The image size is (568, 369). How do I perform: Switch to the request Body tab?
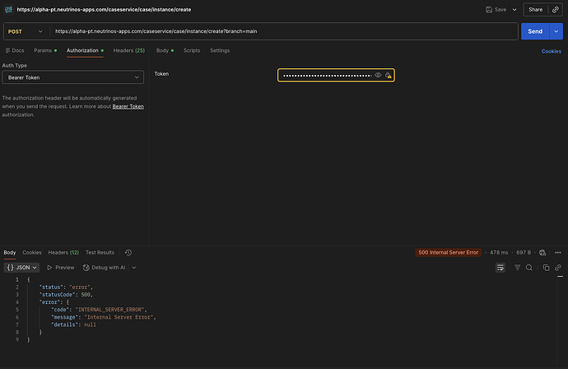point(165,50)
